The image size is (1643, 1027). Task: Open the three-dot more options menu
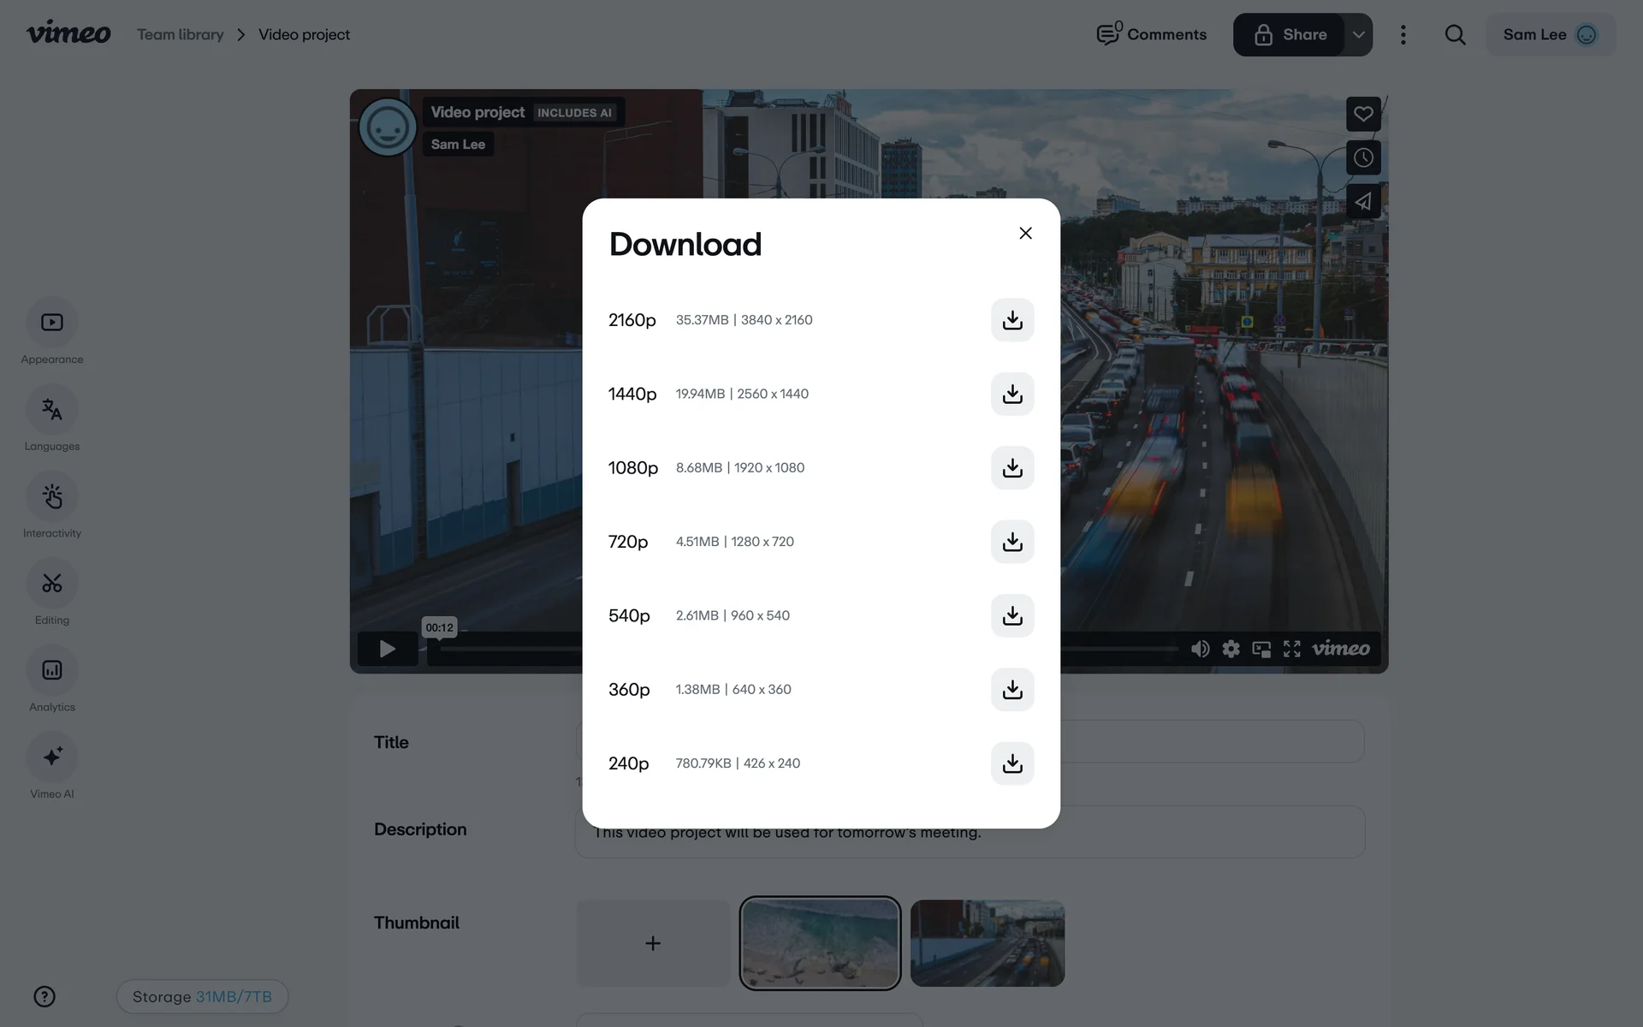[1403, 35]
